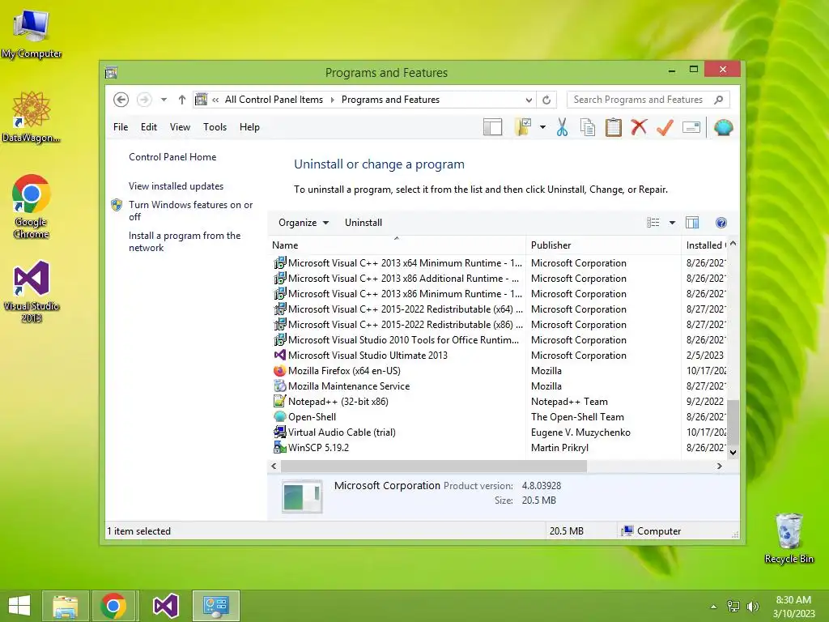Show hidden tray icons arrow
This screenshot has width=829, height=622.
714,606
